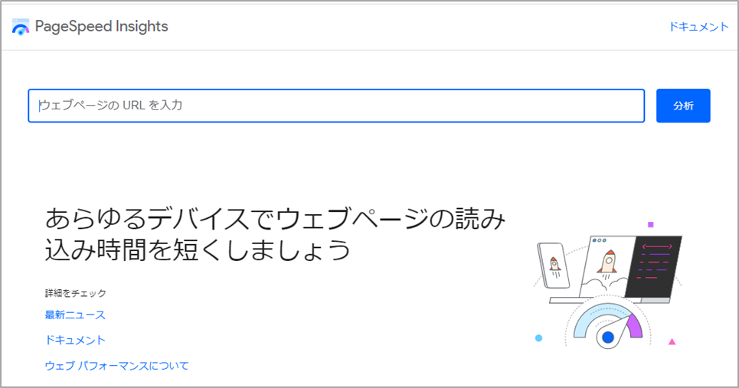
Task: Click the phone rocket illustration
Action: tap(554, 265)
